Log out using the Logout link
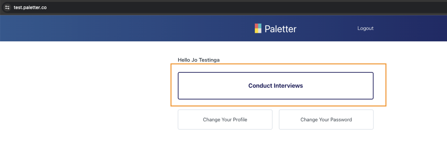The height and width of the screenshot is (142, 447). click(365, 28)
